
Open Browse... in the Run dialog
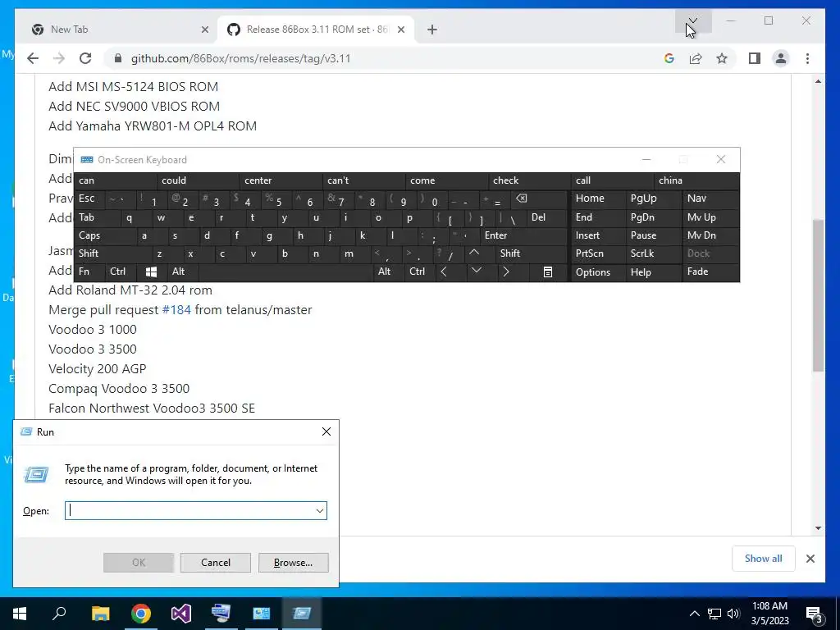point(293,563)
